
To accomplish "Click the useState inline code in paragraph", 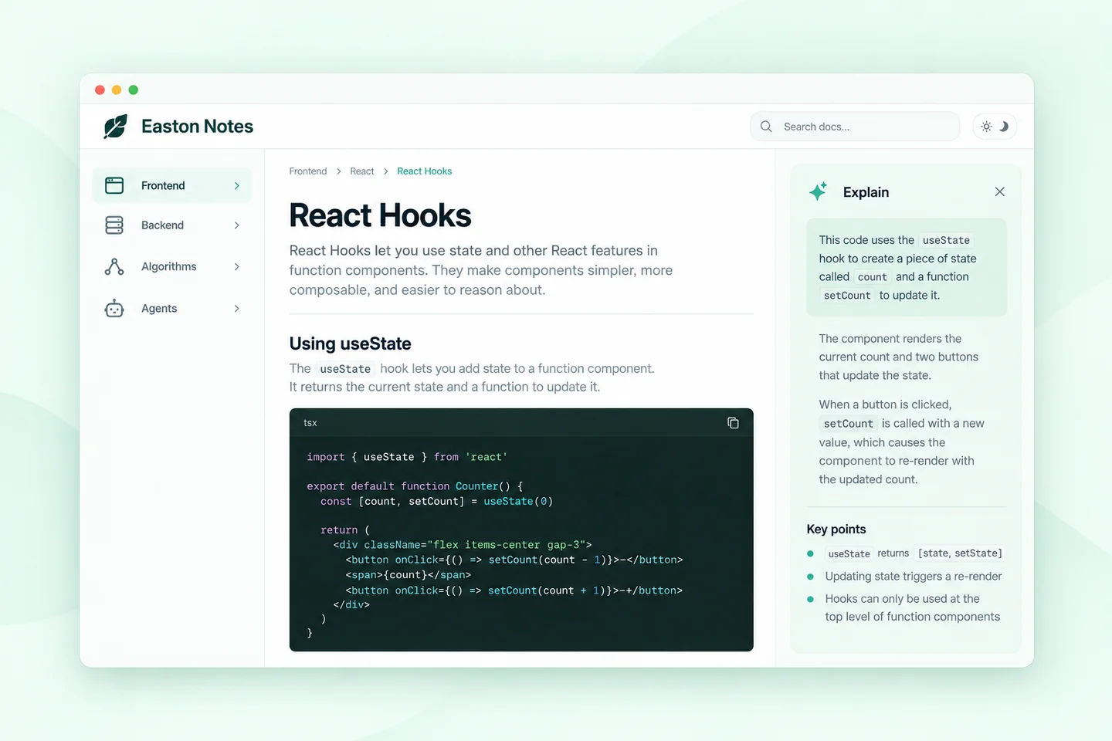I will click(345, 369).
